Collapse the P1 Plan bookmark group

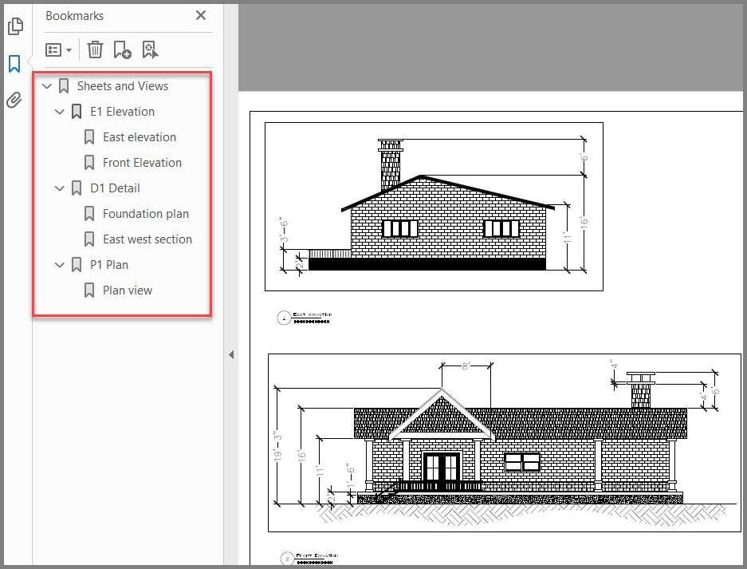(60, 265)
